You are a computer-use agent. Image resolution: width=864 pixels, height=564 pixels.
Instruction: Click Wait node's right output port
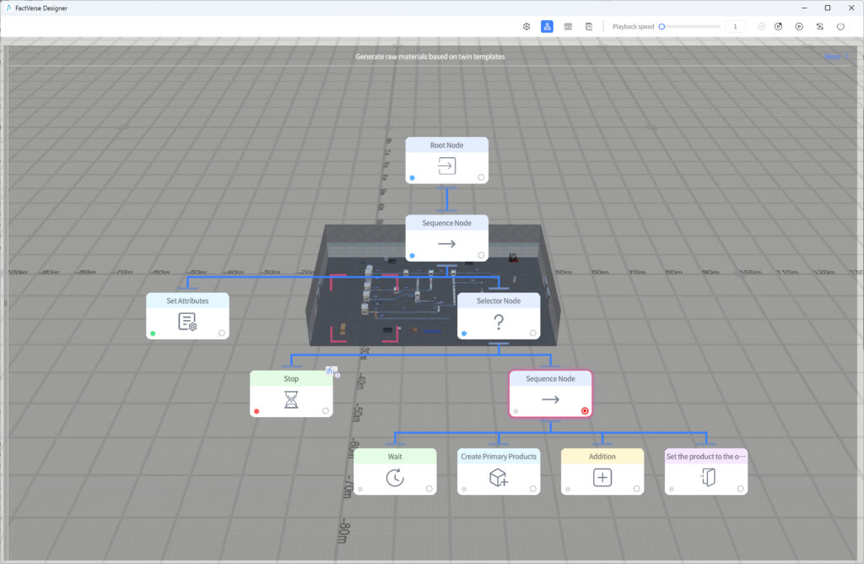click(429, 489)
